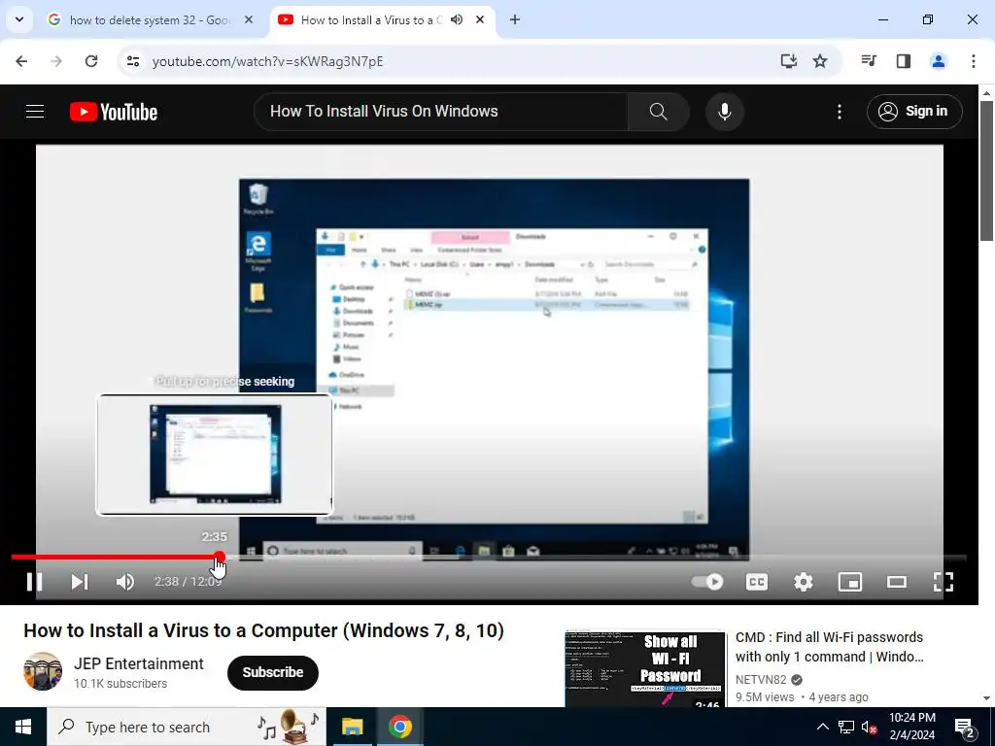Open Windows Start menu
The width and height of the screenshot is (995, 746).
tap(23, 727)
